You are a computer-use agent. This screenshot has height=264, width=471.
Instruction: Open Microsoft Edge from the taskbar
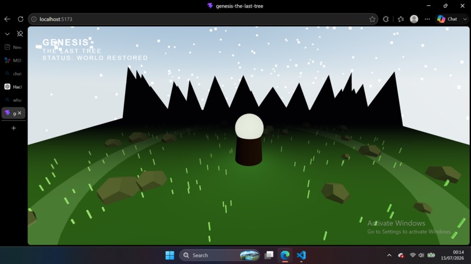285,255
